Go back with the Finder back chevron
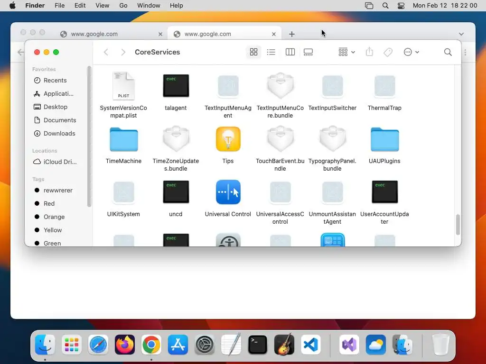The width and height of the screenshot is (486, 364). [x=106, y=52]
